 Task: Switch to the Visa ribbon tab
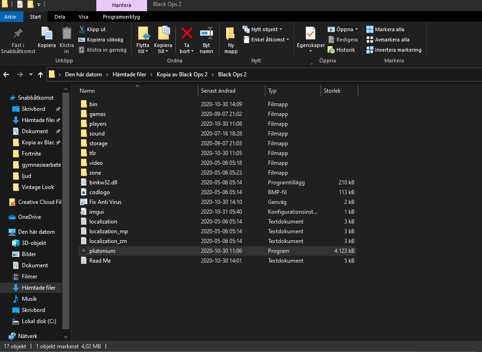[83, 17]
